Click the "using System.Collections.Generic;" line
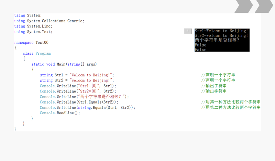Image resolution: width=275 pixels, height=161 pixels. click(49, 21)
